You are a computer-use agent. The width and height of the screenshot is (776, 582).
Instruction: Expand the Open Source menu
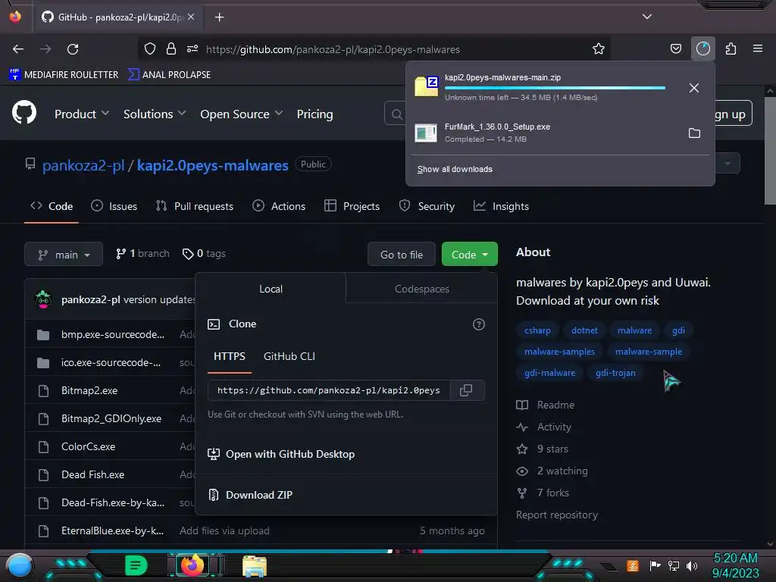click(242, 114)
